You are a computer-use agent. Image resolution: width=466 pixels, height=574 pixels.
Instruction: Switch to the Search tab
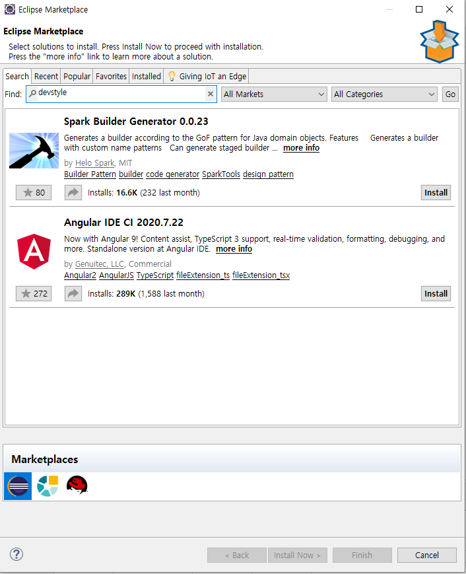[17, 76]
